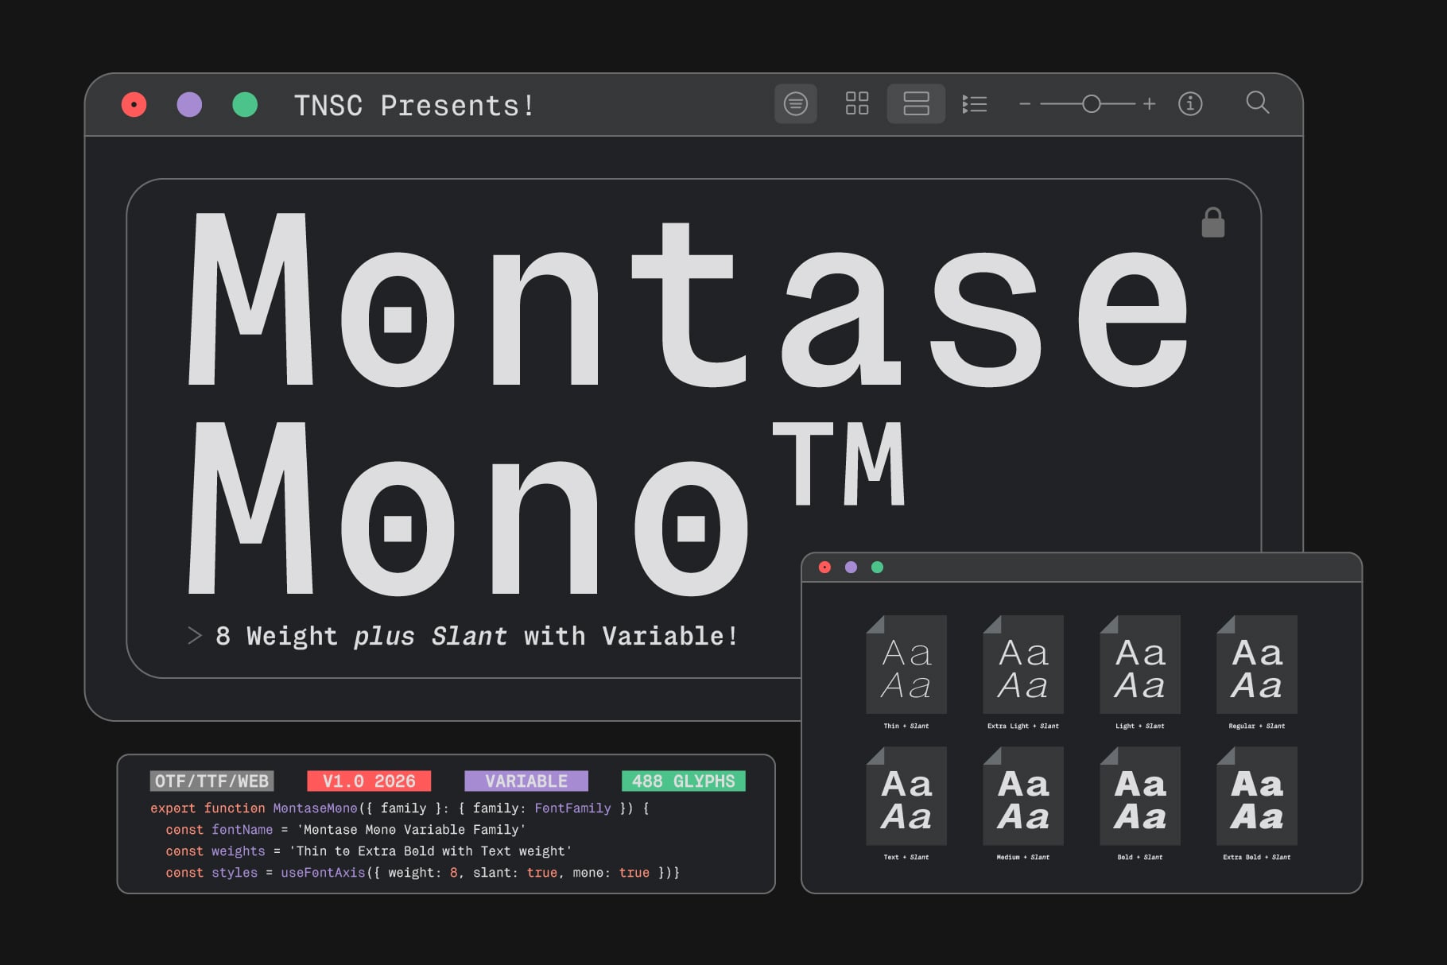Select the Extra Light + Slant font file
The width and height of the screenshot is (1447, 965).
coord(1023,664)
